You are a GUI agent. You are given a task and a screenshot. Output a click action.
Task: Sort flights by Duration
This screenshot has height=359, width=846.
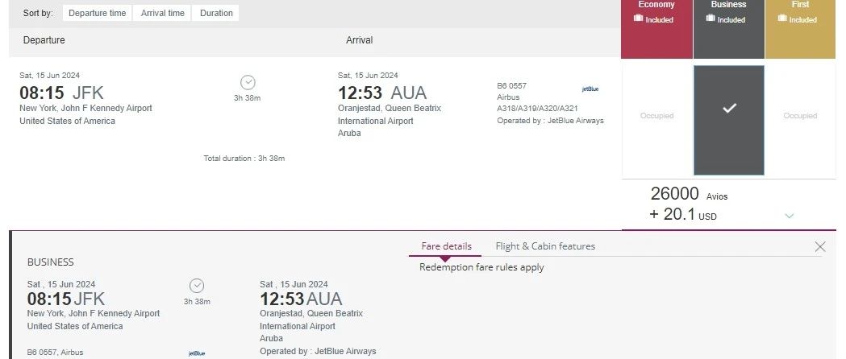(216, 13)
